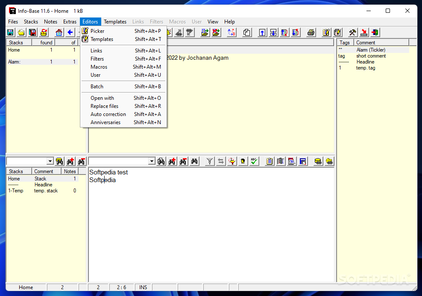422x296 pixels.
Task: Open the Templates editor toolbar icon
Action: click(337, 32)
